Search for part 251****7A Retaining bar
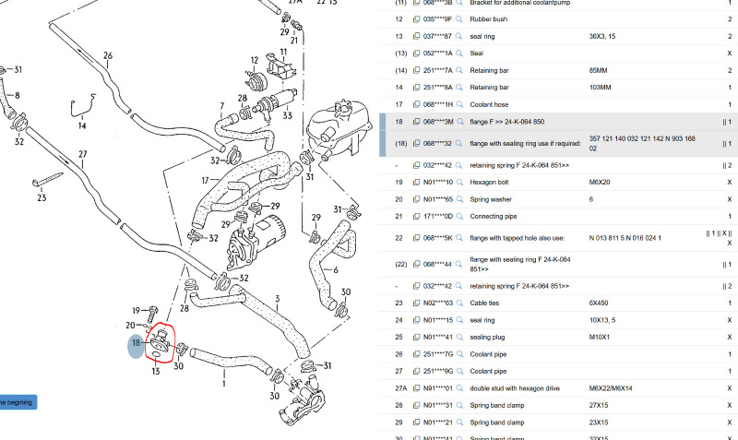 (458, 71)
